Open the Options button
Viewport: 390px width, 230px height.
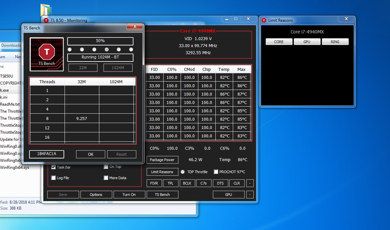[96, 195]
